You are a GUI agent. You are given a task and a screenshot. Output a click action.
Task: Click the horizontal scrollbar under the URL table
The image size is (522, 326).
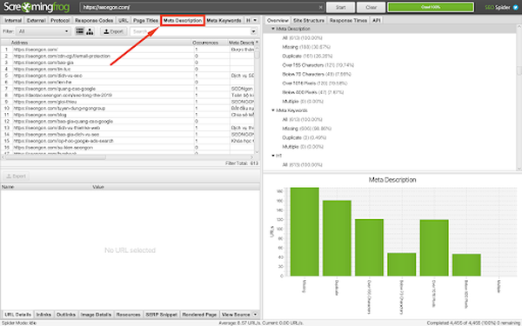[x=56, y=157]
